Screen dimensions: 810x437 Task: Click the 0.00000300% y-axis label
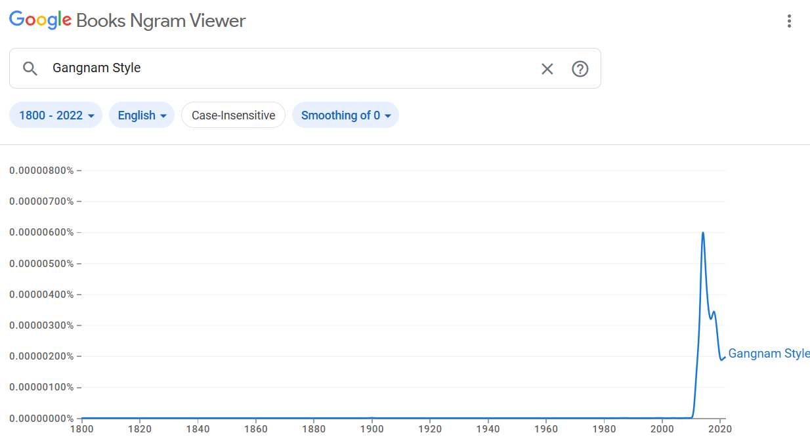coord(42,325)
